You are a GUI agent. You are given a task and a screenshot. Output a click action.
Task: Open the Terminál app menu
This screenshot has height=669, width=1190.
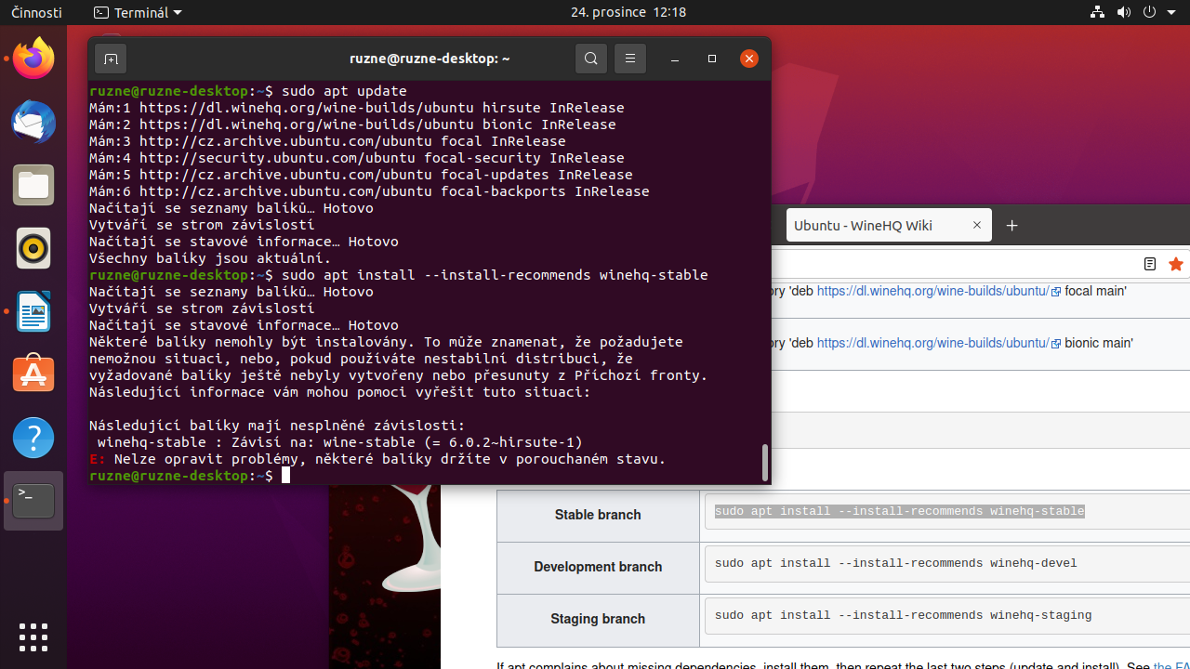138,12
